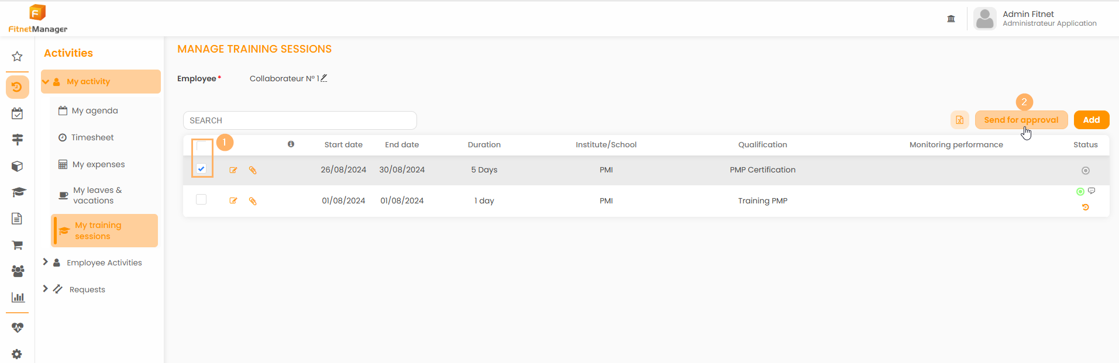The width and height of the screenshot is (1119, 363).
Task: Open settings gear icon in sidebar
Action: point(17,354)
